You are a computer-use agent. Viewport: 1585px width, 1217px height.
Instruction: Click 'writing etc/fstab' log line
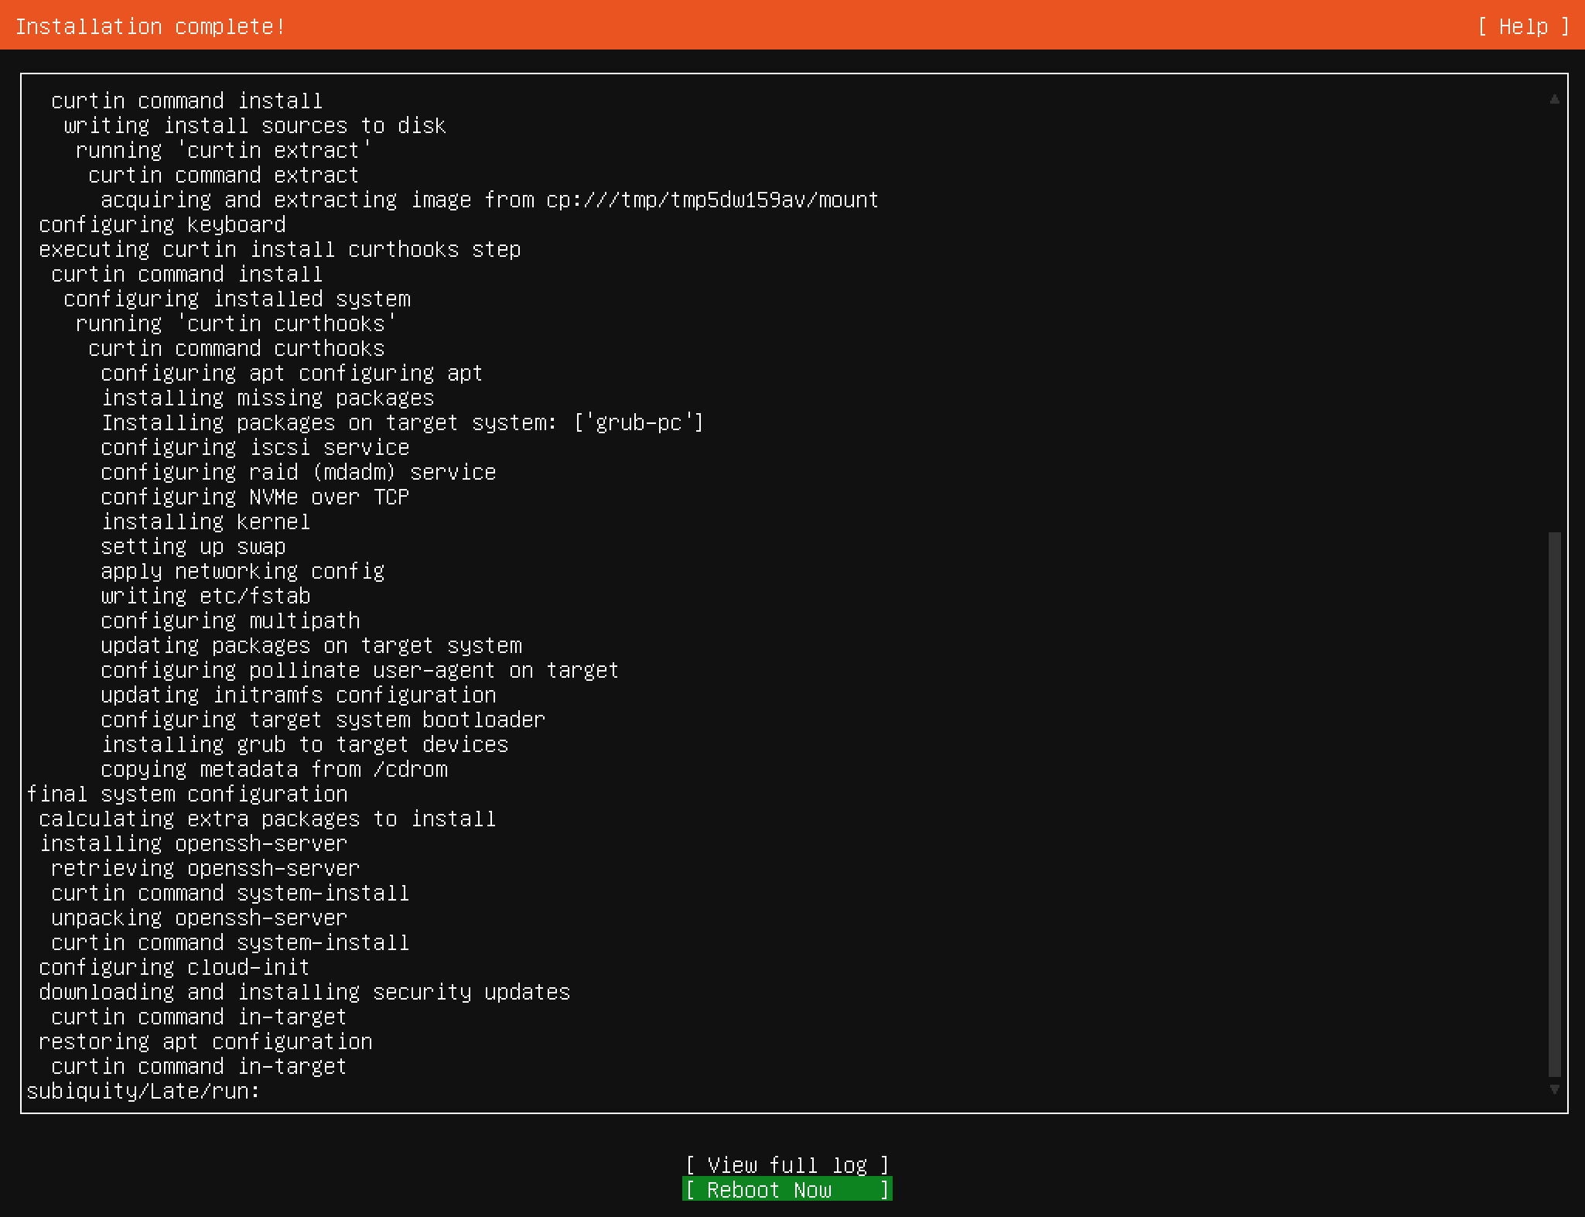[206, 596]
